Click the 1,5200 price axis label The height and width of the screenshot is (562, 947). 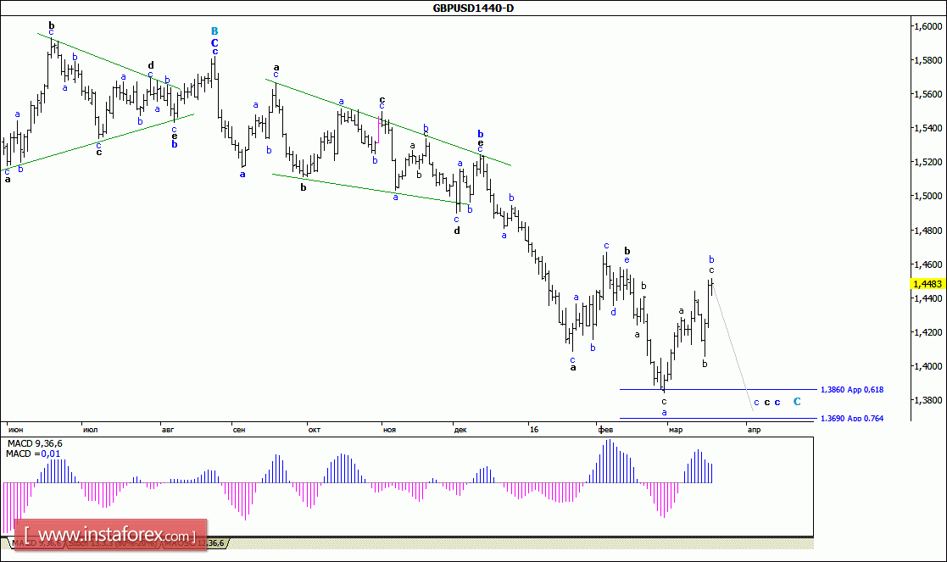pos(928,163)
